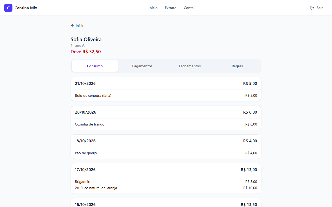
Task: Select the date heading 18/10/2026
Action: coord(85,141)
